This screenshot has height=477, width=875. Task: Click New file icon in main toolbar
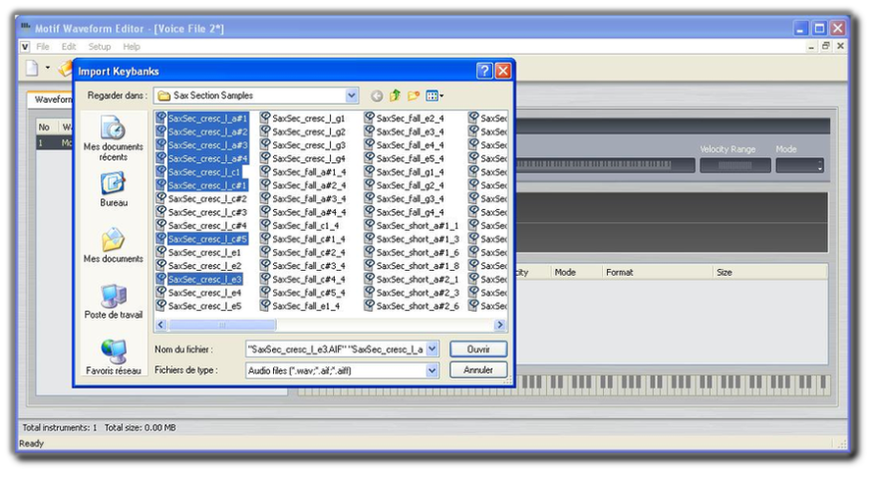click(32, 68)
